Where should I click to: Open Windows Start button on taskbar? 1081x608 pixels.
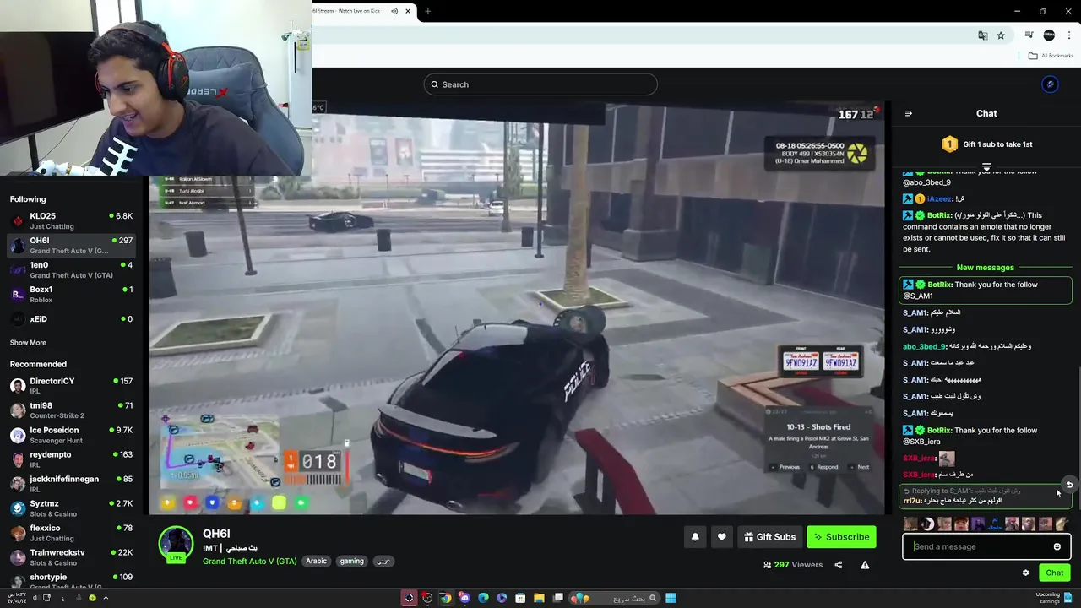[x=671, y=598]
